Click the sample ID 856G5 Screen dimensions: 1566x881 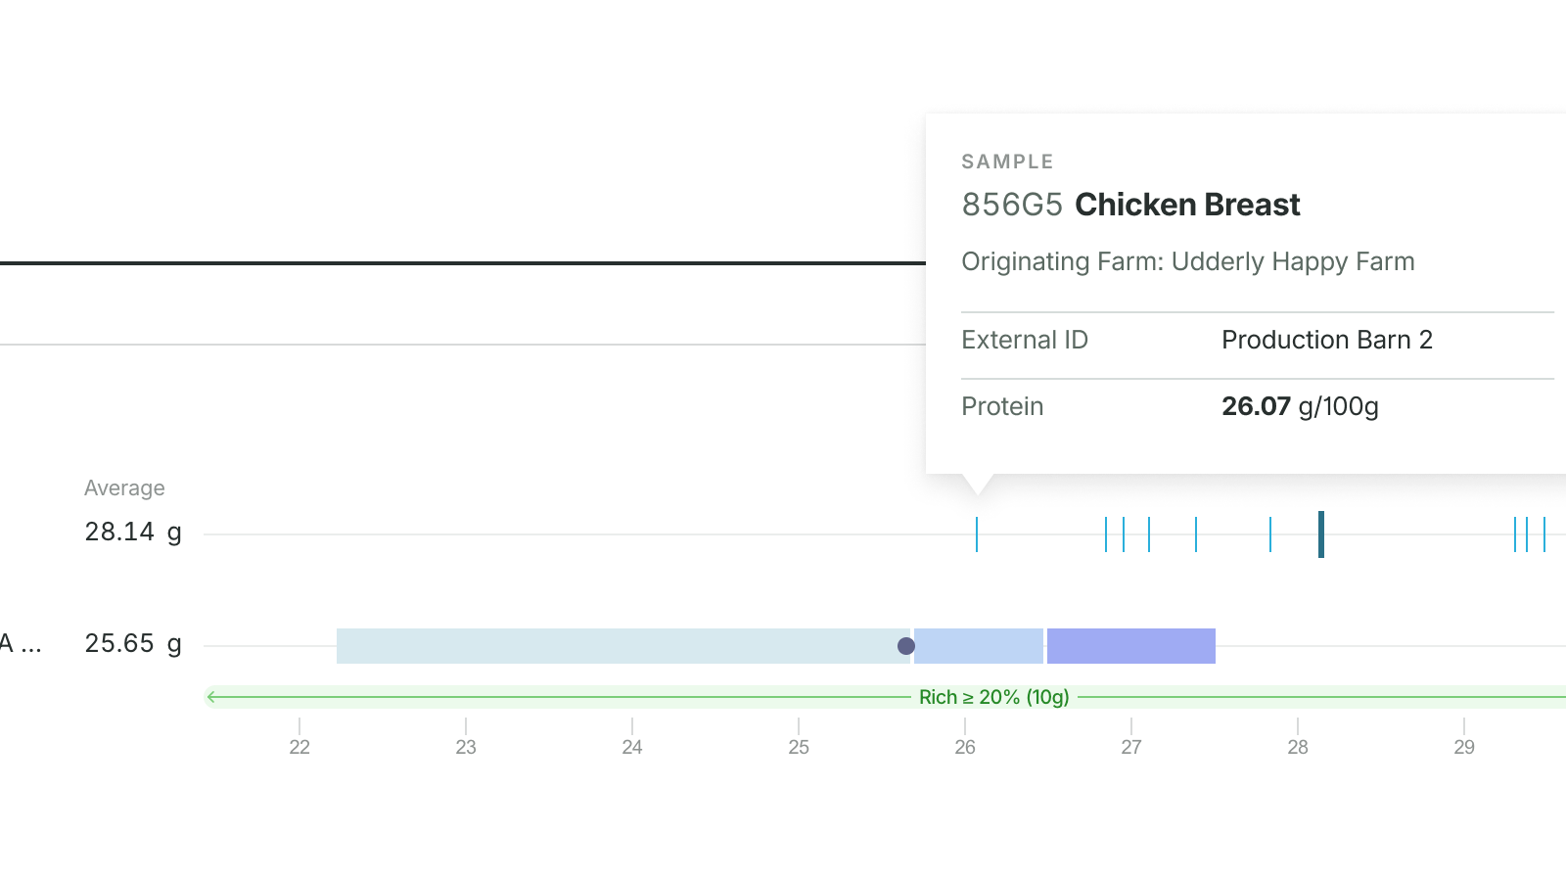pyautogui.click(x=1012, y=205)
